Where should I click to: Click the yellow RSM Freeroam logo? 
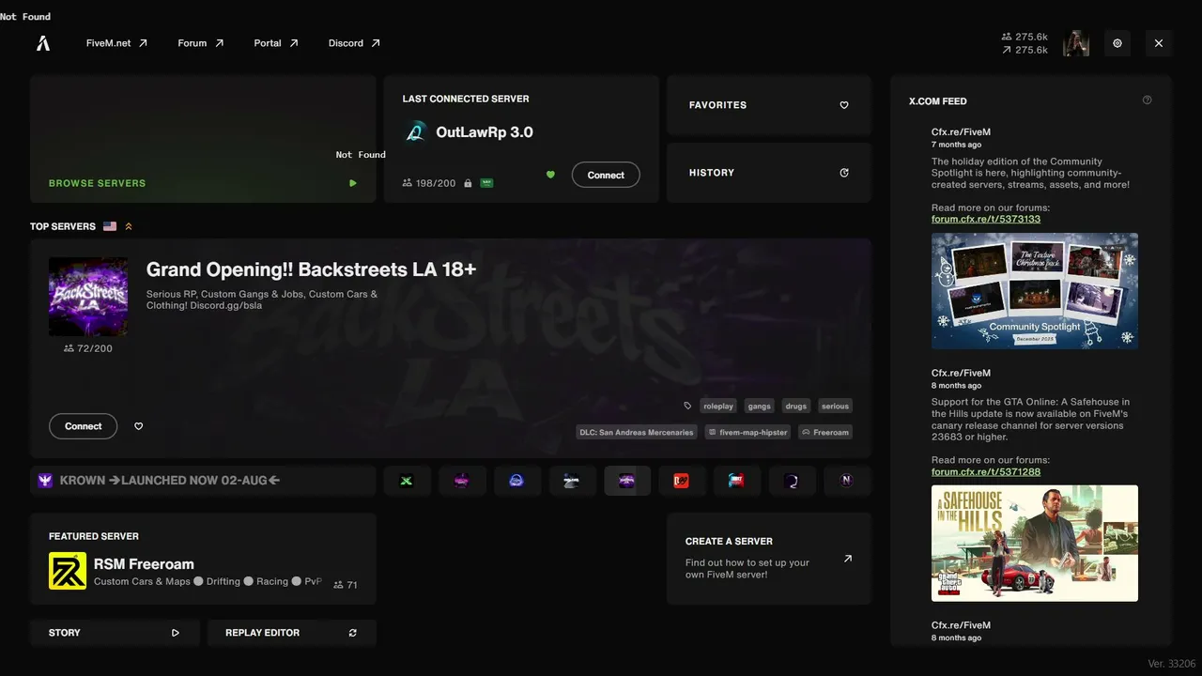68,571
